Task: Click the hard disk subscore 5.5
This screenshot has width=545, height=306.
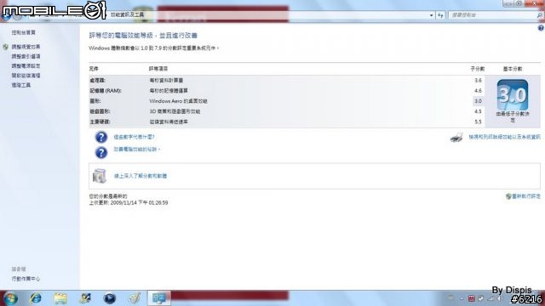Action: coord(478,122)
